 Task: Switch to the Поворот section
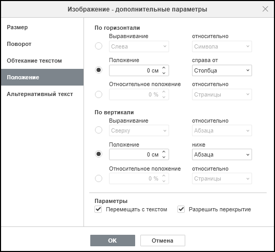point(42,44)
